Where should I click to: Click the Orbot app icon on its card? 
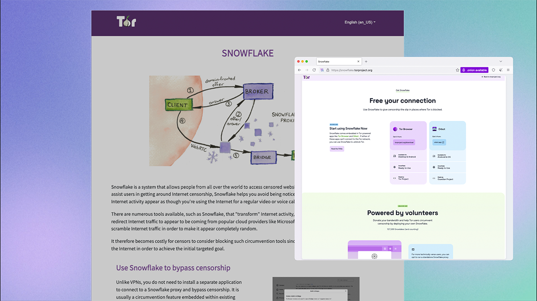[x=435, y=128]
